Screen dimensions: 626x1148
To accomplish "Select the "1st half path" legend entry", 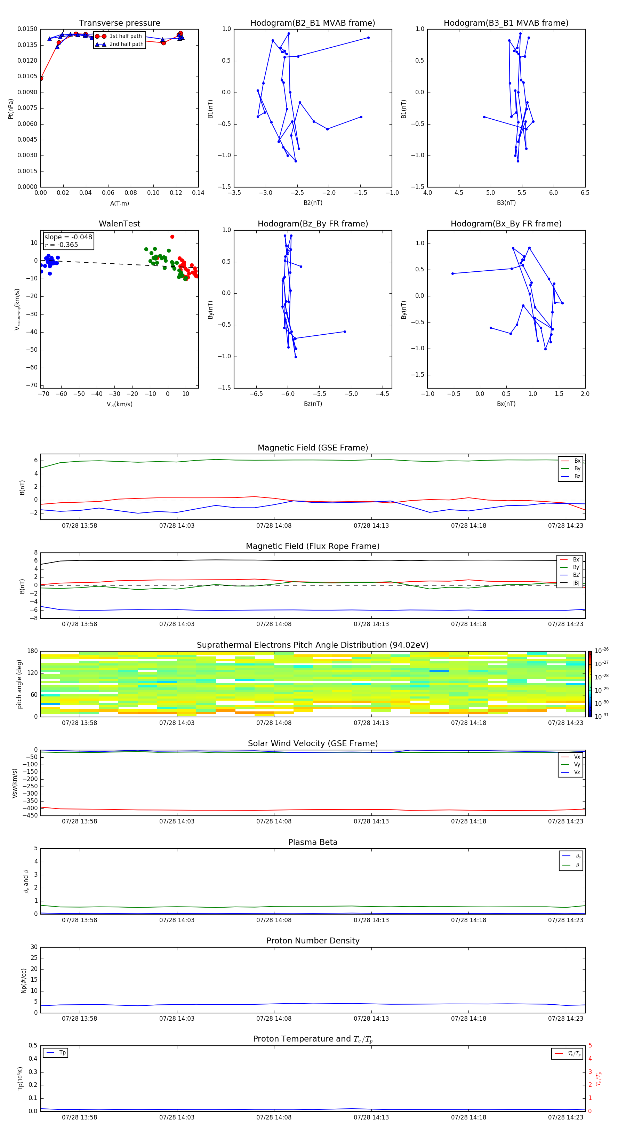I will coord(119,36).
